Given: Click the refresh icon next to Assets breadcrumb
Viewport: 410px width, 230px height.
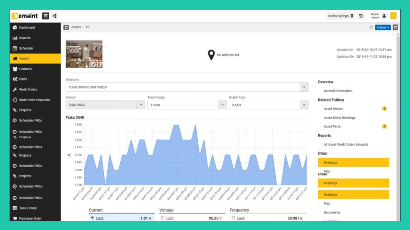Looking at the screenshot, I should pyautogui.click(x=66, y=27).
